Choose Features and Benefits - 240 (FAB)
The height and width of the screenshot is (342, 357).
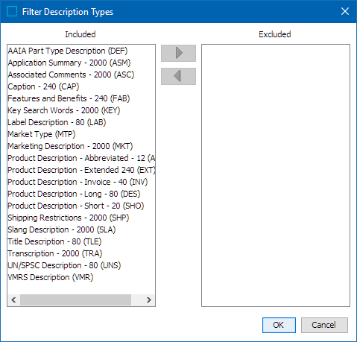tap(69, 98)
